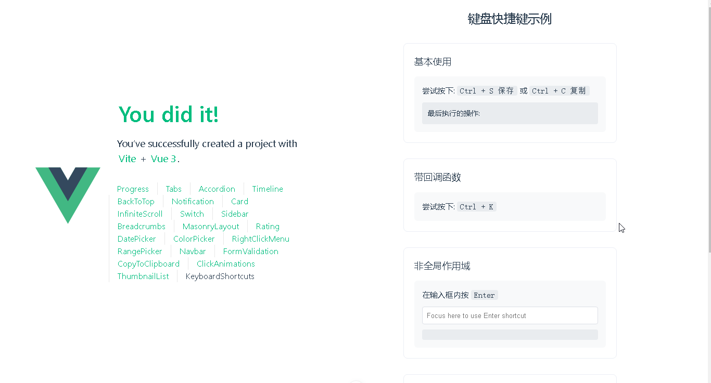Open the Accordion component demo
This screenshot has width=711, height=383.
217,189
